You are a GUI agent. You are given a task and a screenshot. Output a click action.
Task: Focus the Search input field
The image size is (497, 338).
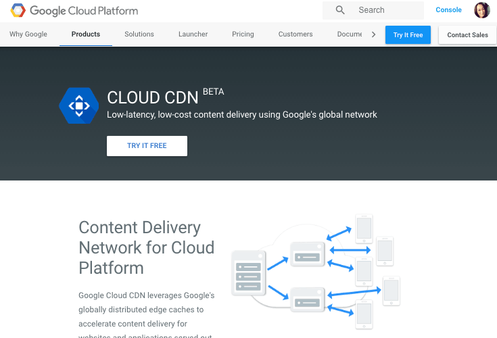point(373,10)
